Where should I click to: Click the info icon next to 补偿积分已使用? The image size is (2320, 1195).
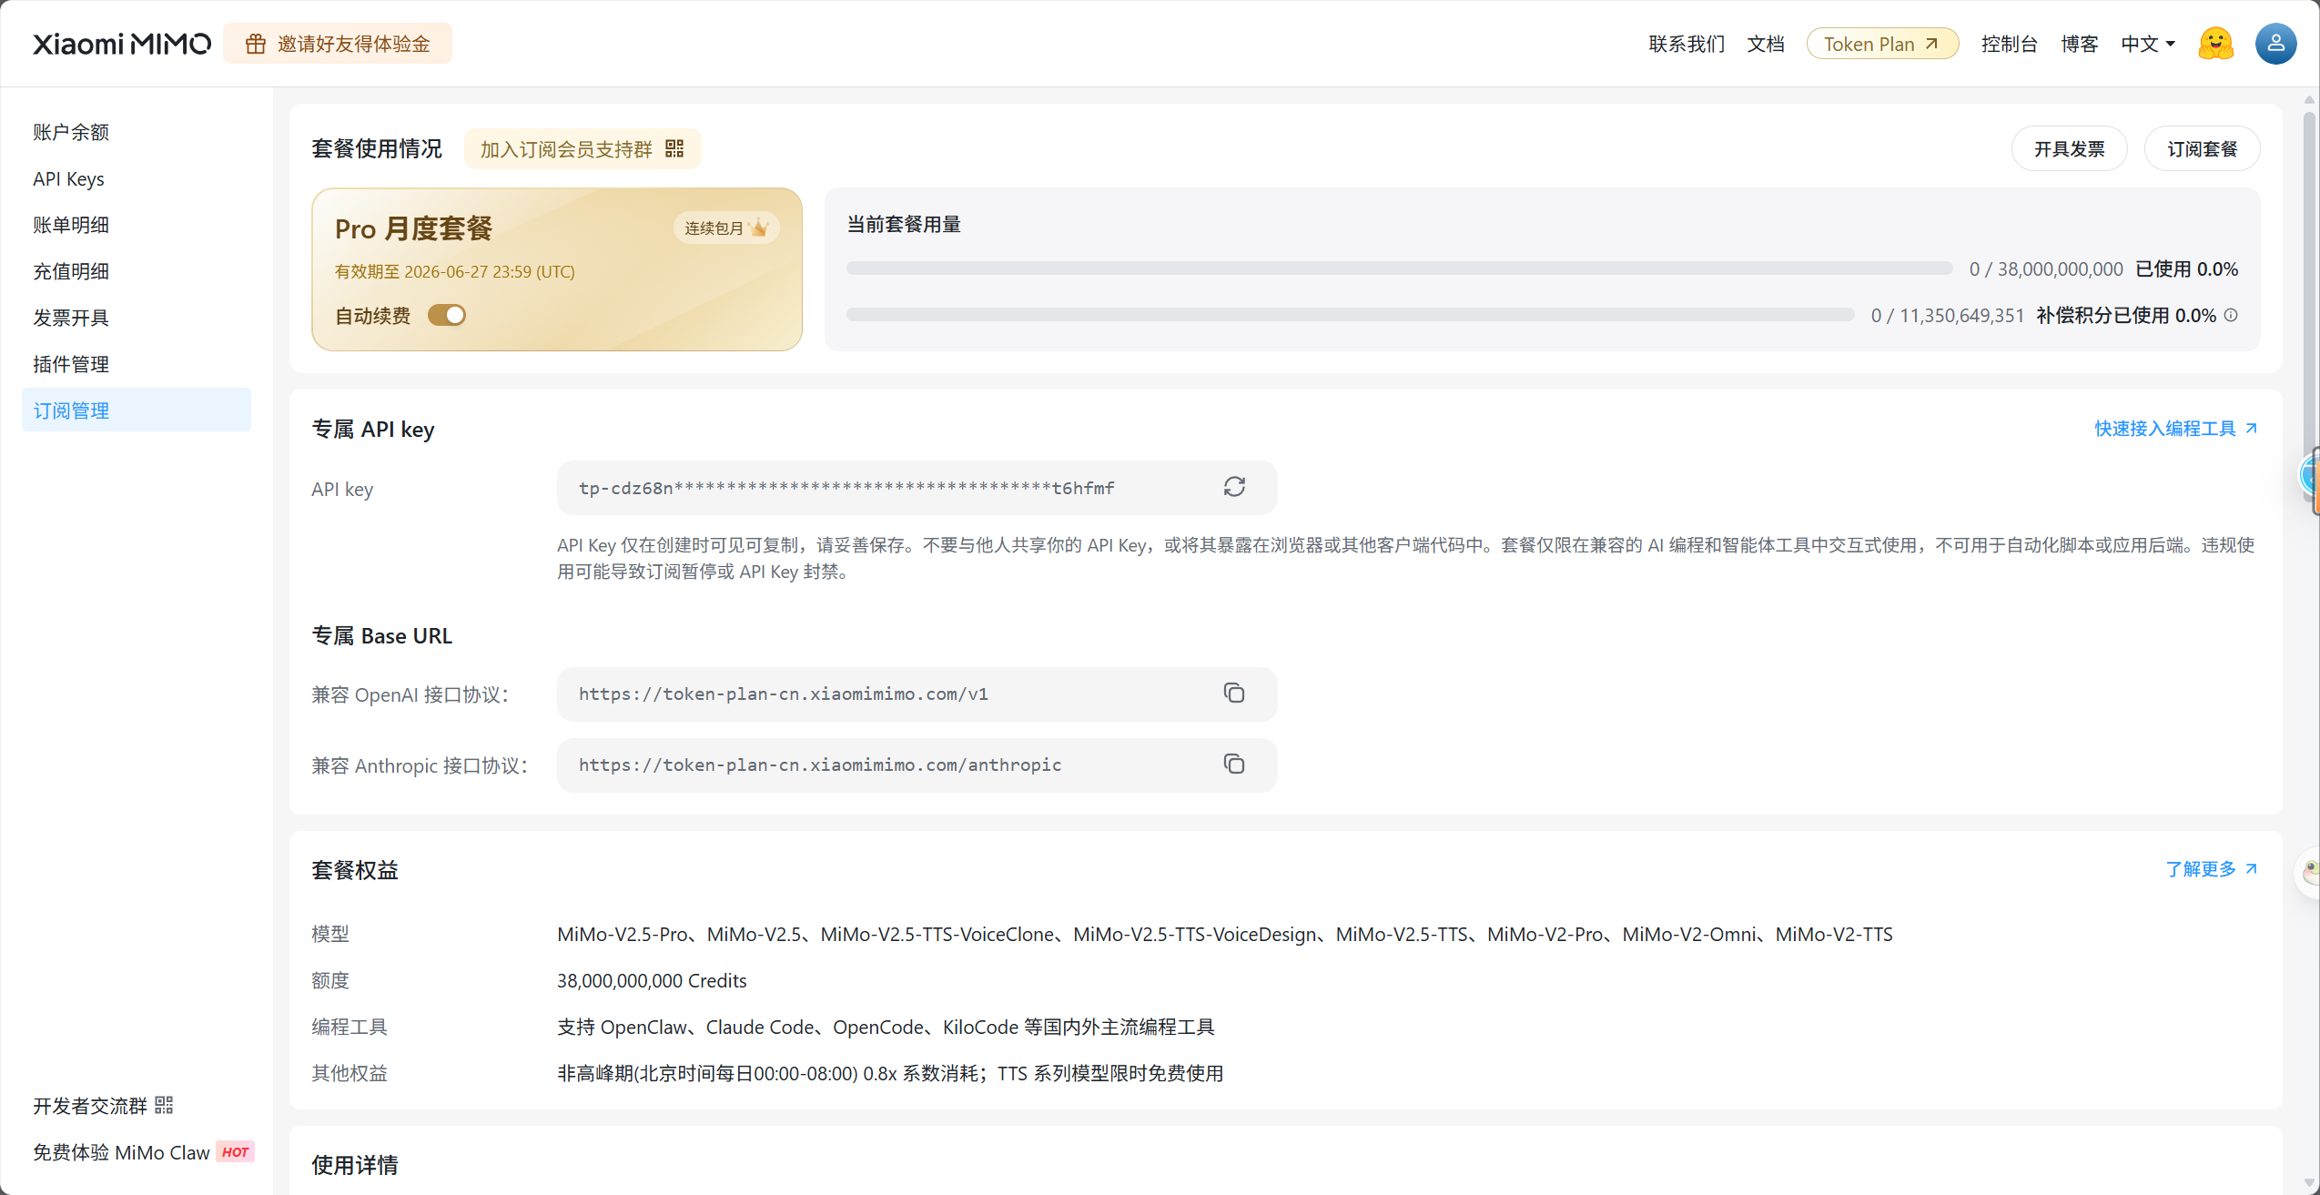(x=2231, y=315)
